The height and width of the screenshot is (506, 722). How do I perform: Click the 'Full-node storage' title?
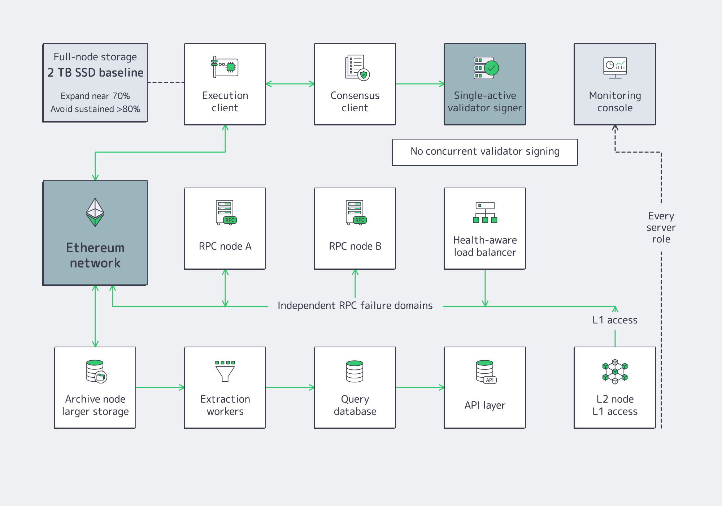coord(95,57)
